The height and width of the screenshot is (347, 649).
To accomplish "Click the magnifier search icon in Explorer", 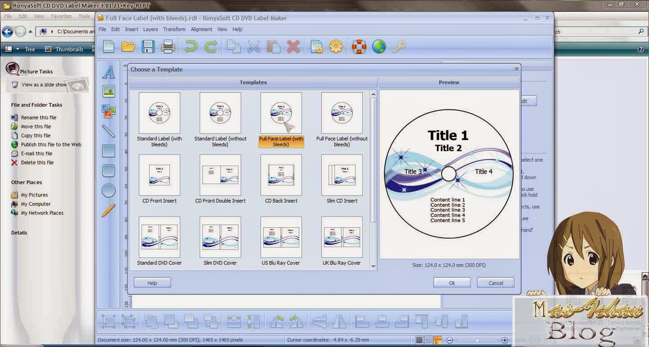I will 641,32.
